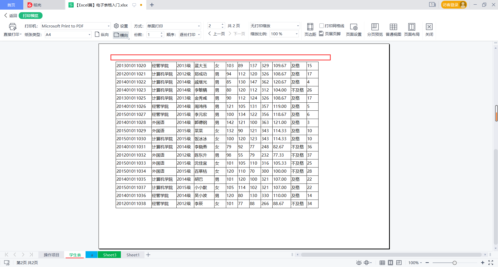Viewport: 498px width, 267px height.
Task: Switch to page break preview 分页预览
Action: click(x=375, y=30)
